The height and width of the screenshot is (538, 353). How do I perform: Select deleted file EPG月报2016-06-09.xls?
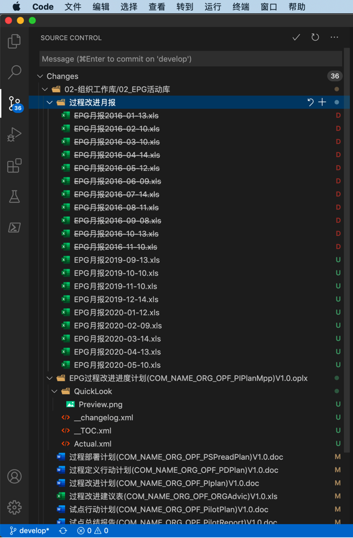click(189, 181)
